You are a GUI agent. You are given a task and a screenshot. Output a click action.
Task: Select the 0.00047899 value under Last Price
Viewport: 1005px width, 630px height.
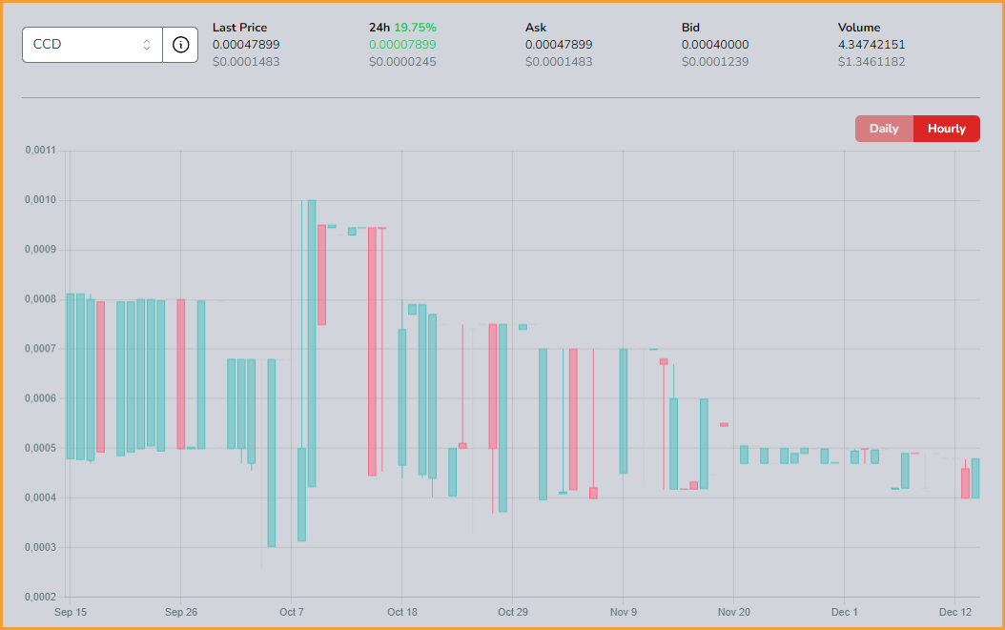[246, 45]
